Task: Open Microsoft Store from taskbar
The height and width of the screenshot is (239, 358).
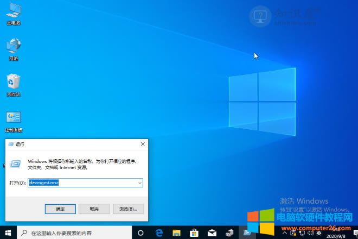Action: [194, 233]
